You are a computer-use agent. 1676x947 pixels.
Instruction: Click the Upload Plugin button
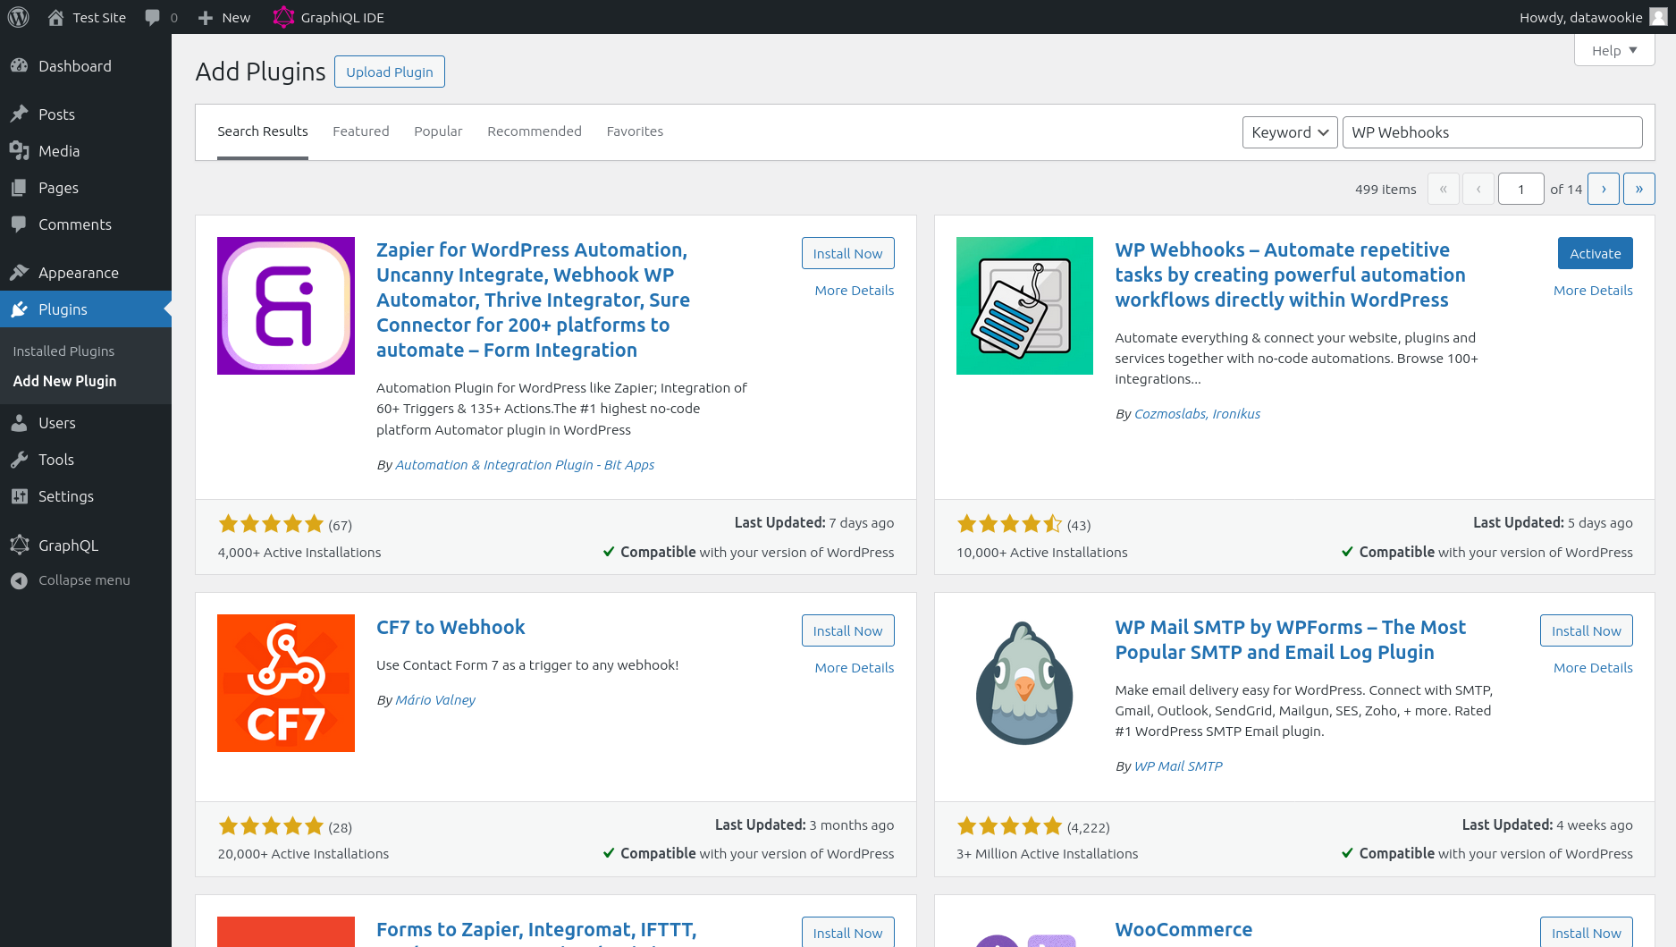389,72
